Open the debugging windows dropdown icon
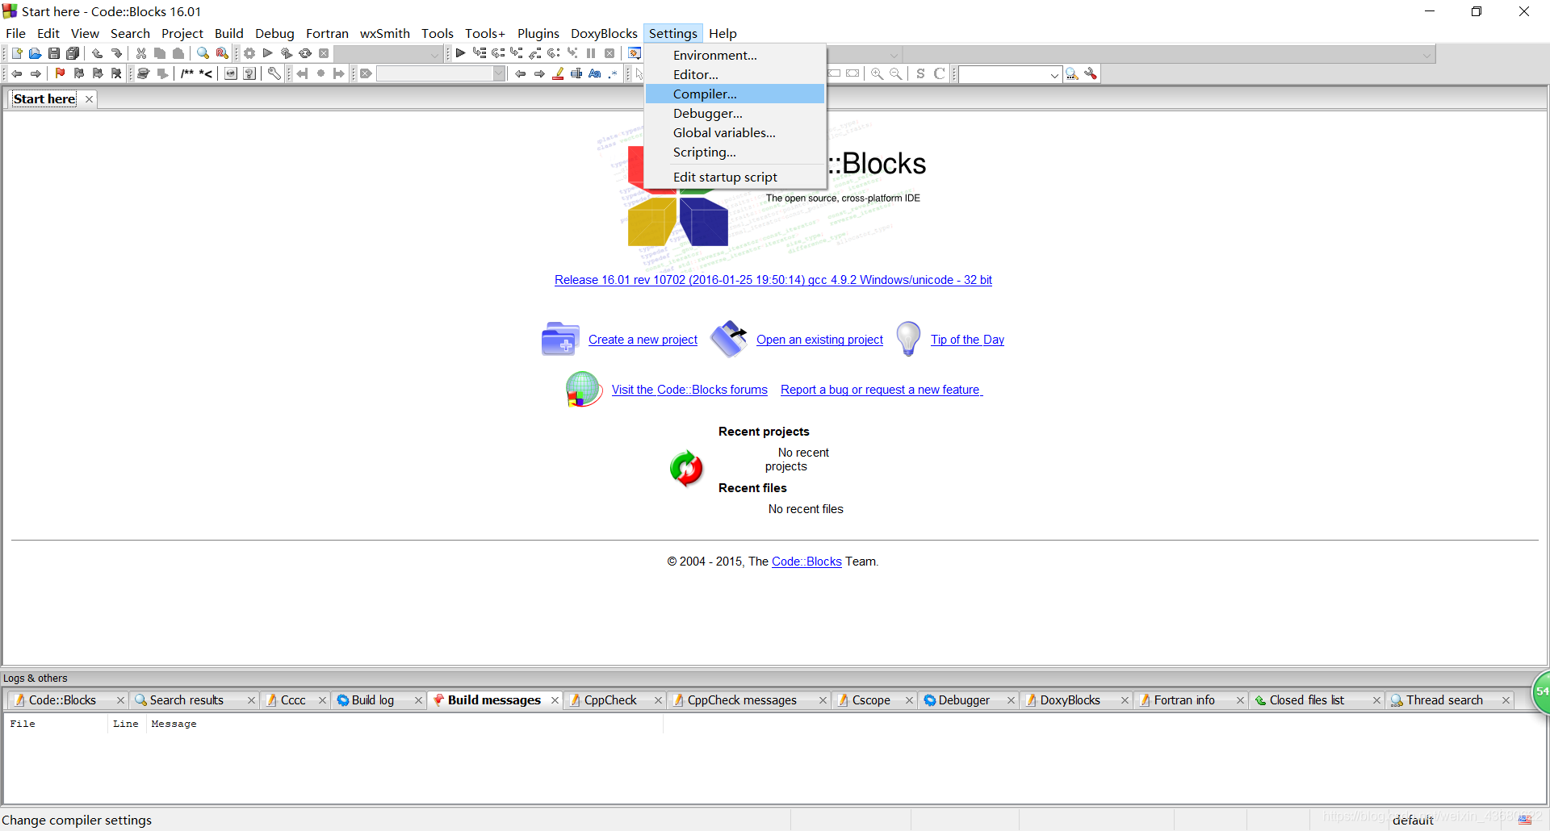1550x831 pixels. click(x=635, y=53)
